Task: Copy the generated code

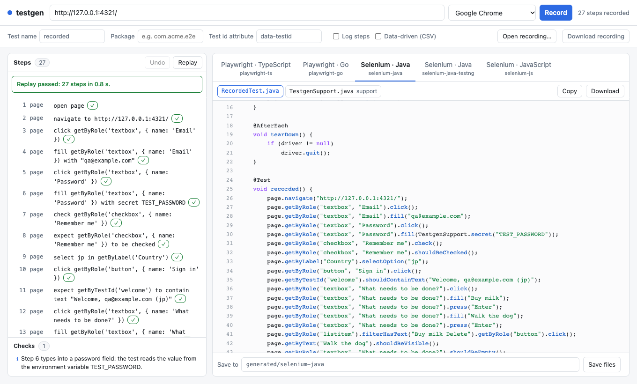Action: [x=570, y=91]
